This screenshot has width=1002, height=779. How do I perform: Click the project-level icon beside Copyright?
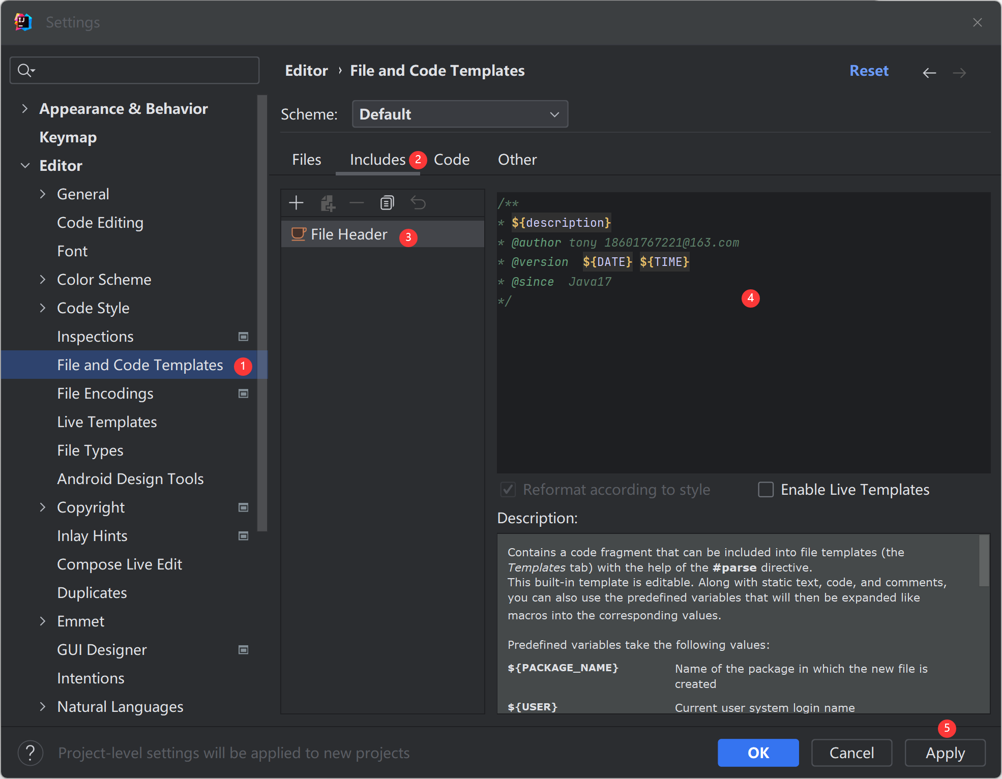pyautogui.click(x=244, y=507)
